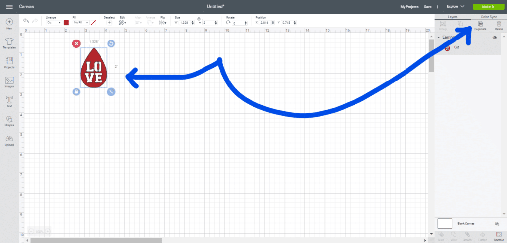
Task: Click the Contour tool
Action: point(498,236)
